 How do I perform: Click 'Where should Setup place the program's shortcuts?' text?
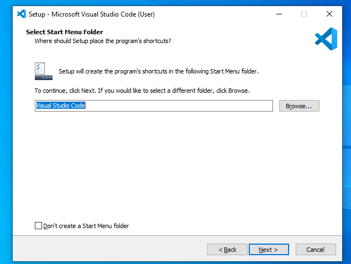pyautogui.click(x=103, y=41)
